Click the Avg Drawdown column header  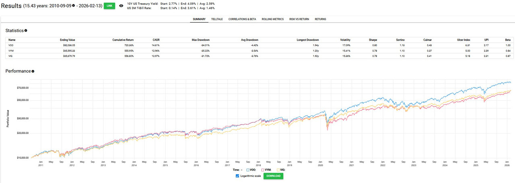250,40
